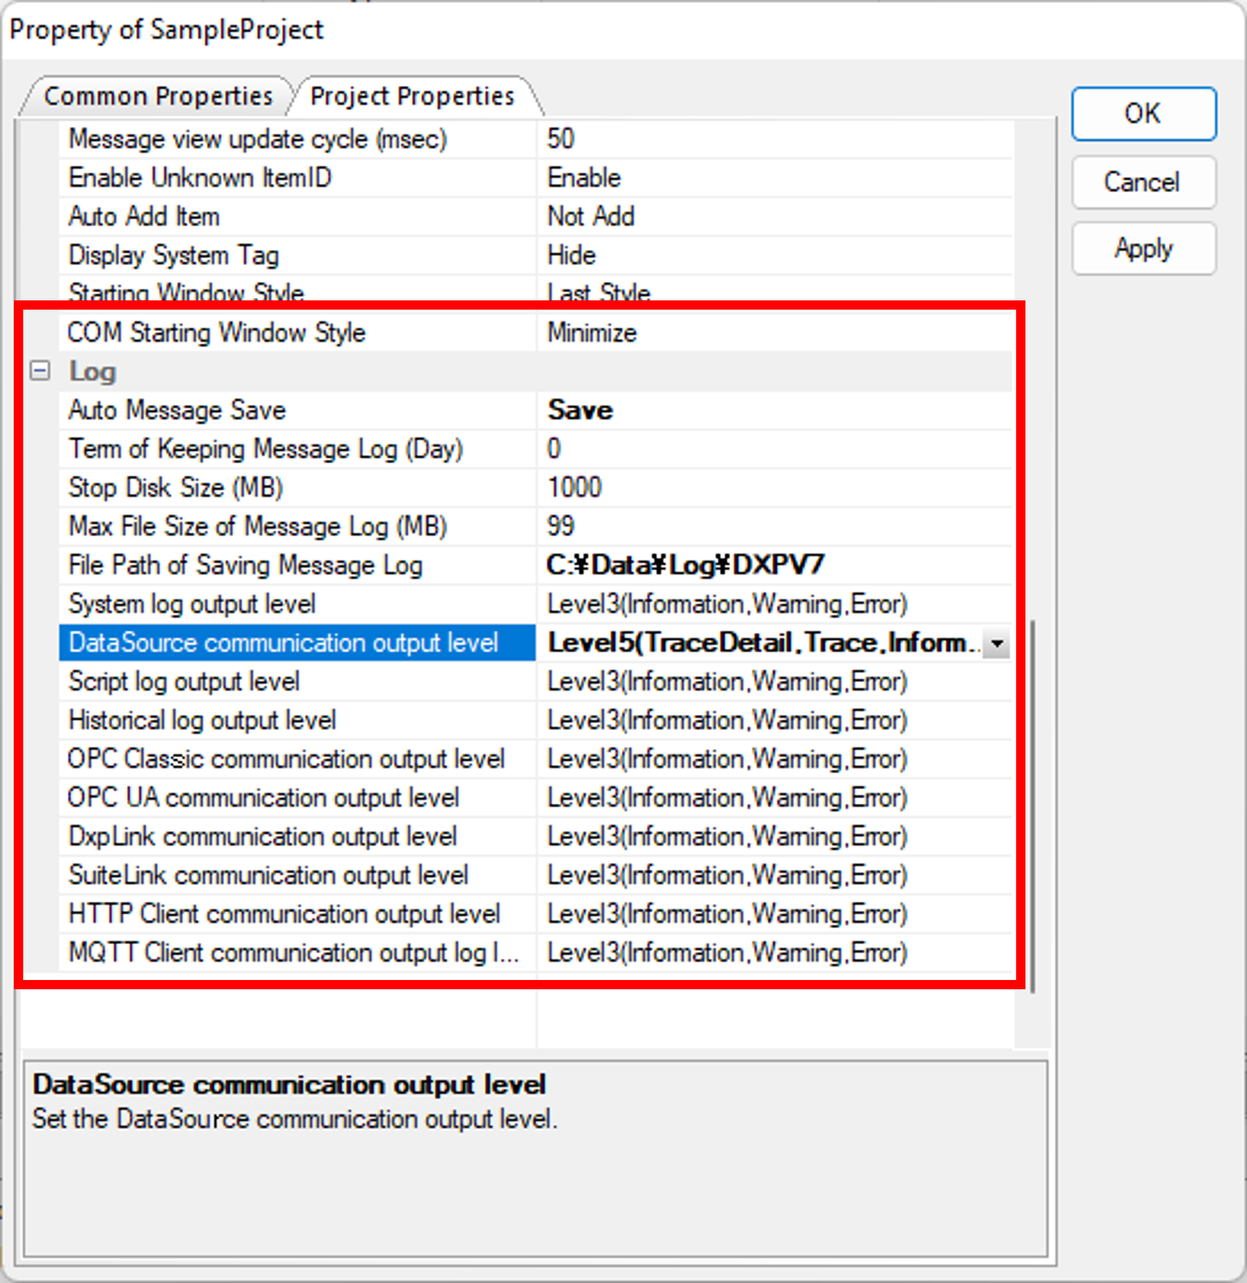Viewport: 1247px width, 1283px height.
Task: Click the OK button
Action: click(1143, 114)
